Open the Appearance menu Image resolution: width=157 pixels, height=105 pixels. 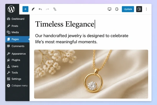pos(18,54)
